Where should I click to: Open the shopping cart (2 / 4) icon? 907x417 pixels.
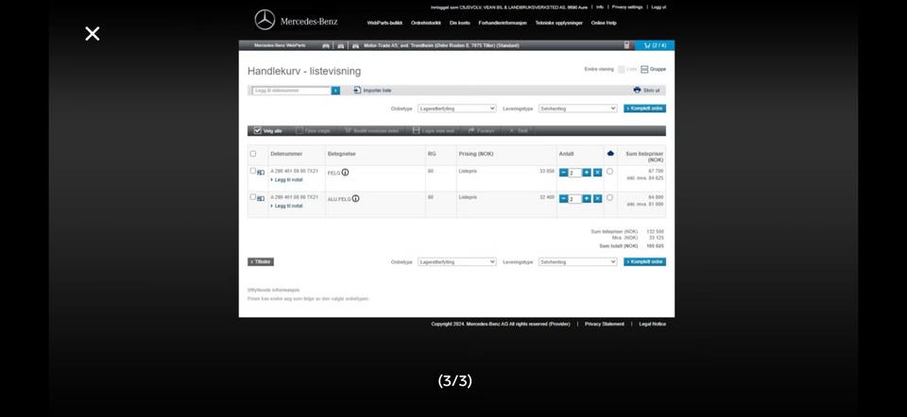coord(655,45)
